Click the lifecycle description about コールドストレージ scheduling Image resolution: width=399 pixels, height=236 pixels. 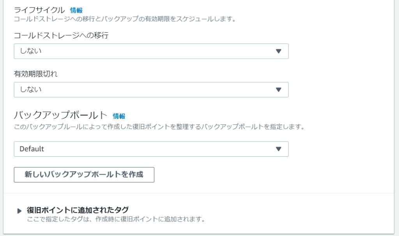pos(125,19)
